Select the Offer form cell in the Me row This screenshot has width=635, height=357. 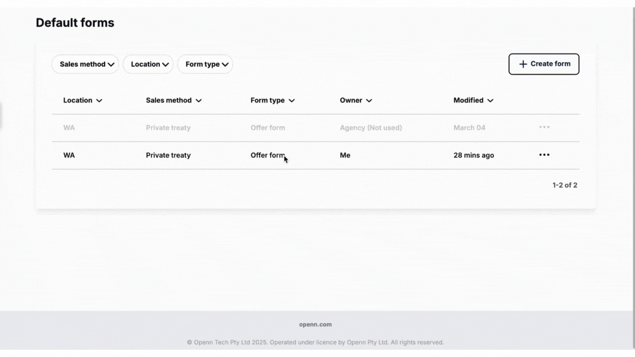coord(267,155)
